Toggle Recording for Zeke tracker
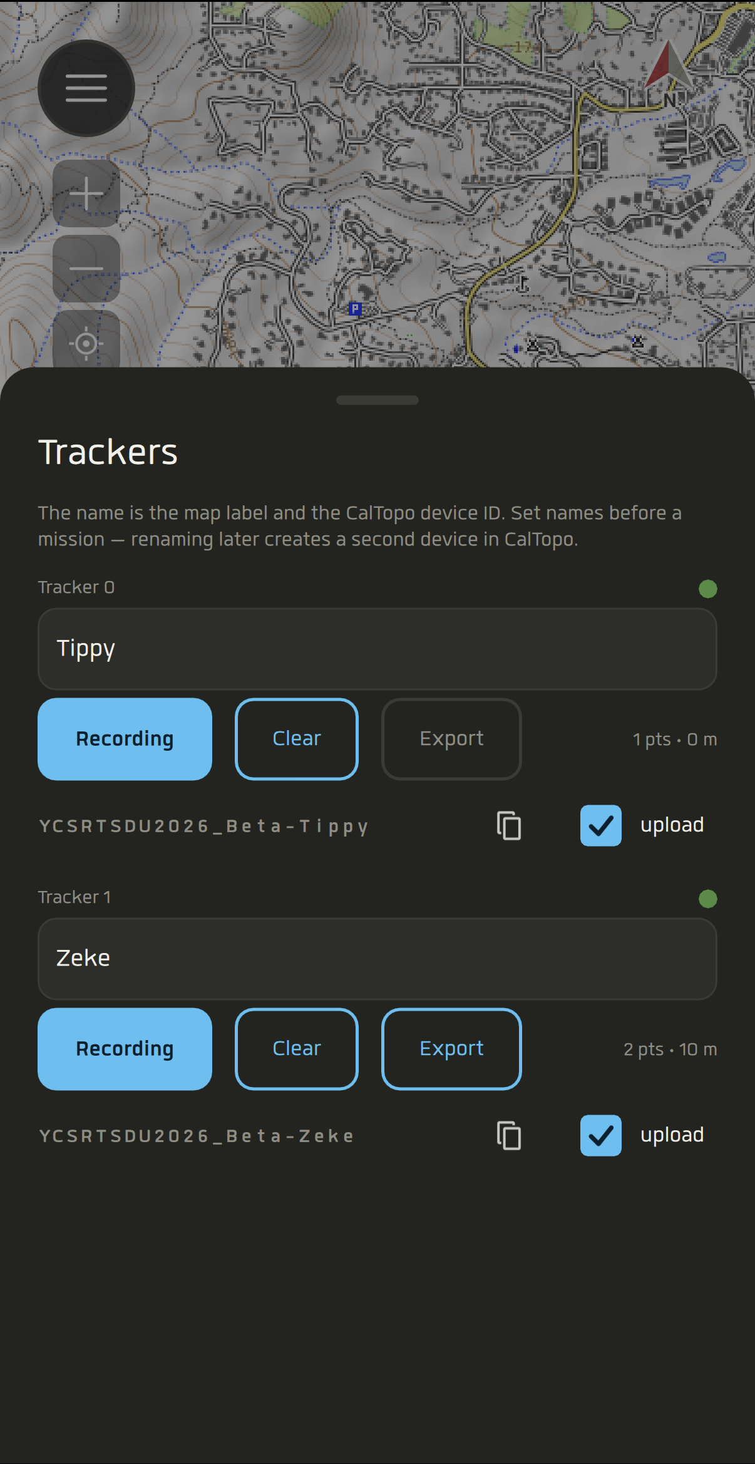 (125, 1049)
